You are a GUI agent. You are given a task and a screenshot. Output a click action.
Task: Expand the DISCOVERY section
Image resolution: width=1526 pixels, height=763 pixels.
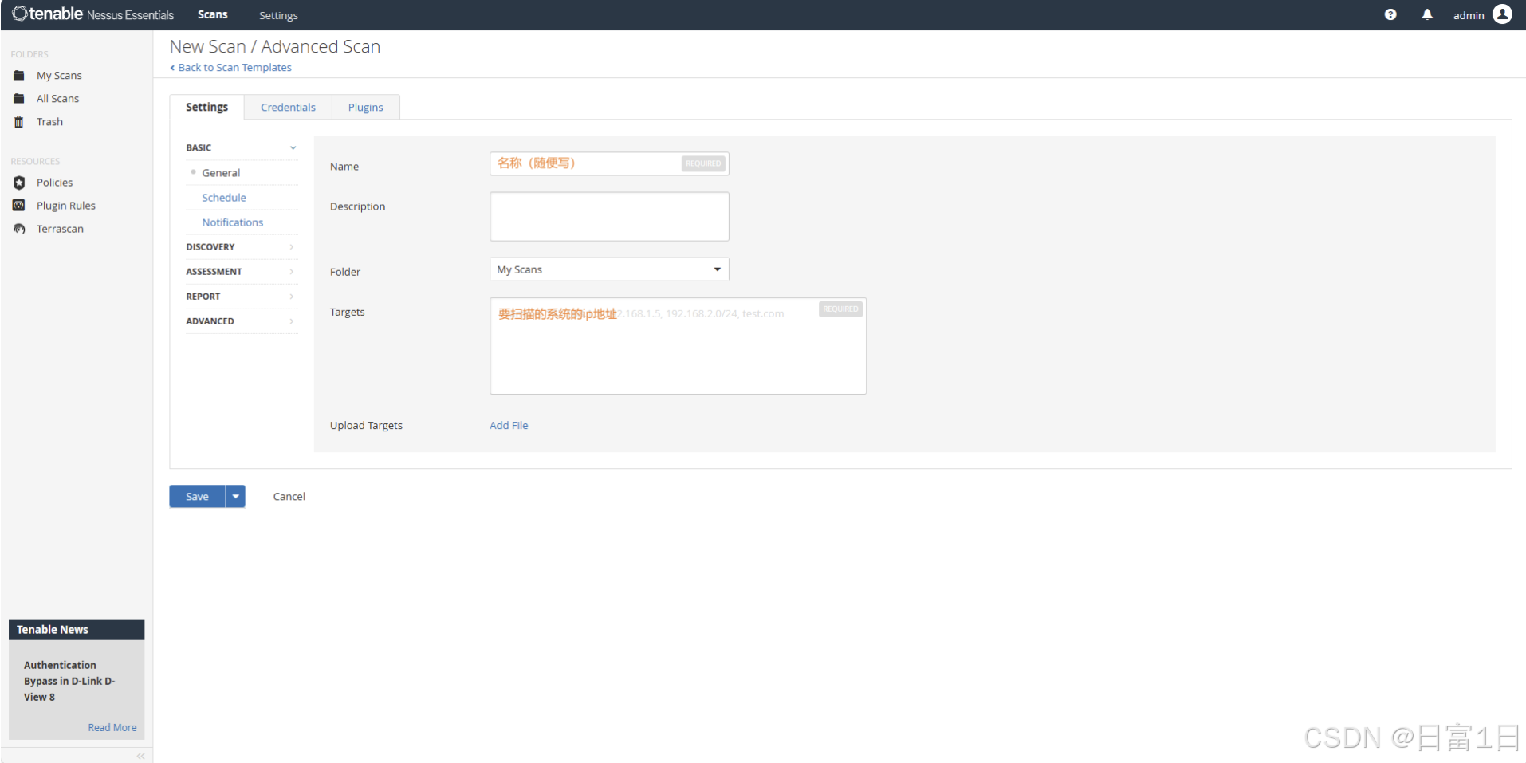click(x=242, y=246)
